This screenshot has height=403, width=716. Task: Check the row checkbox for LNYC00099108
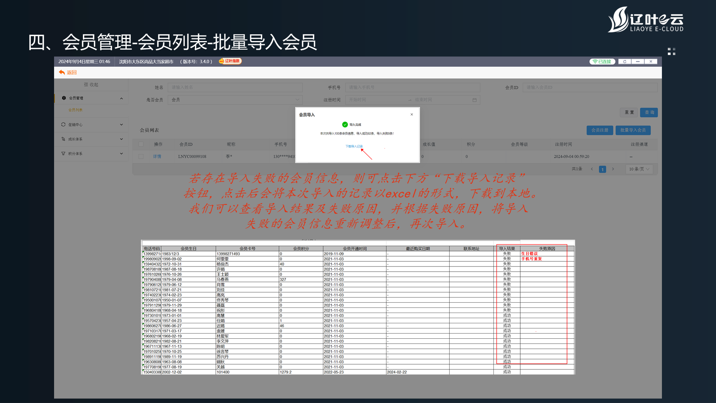point(141,156)
